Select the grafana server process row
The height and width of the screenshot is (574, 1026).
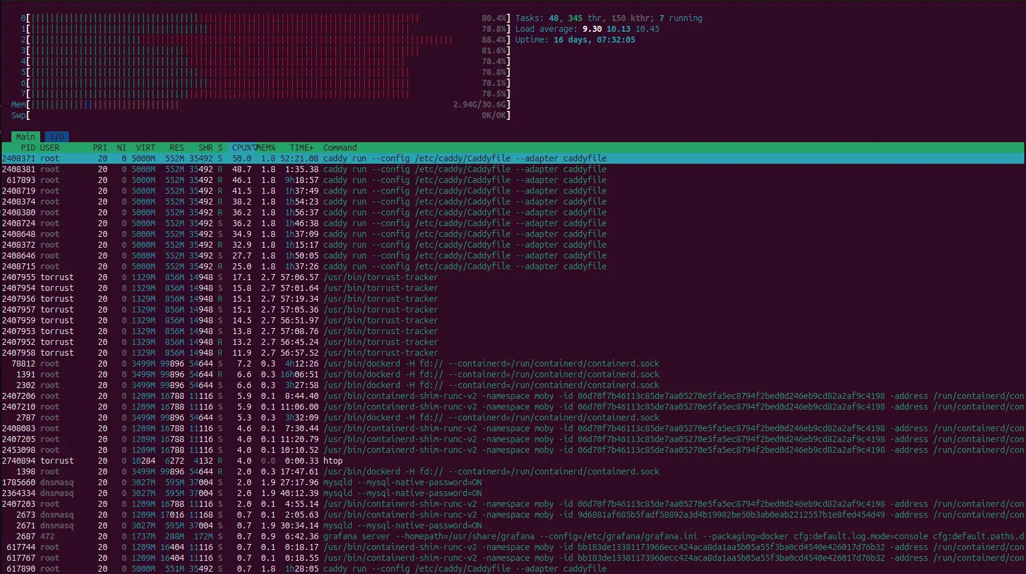(513, 536)
